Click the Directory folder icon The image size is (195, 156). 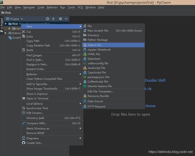tap(85, 35)
